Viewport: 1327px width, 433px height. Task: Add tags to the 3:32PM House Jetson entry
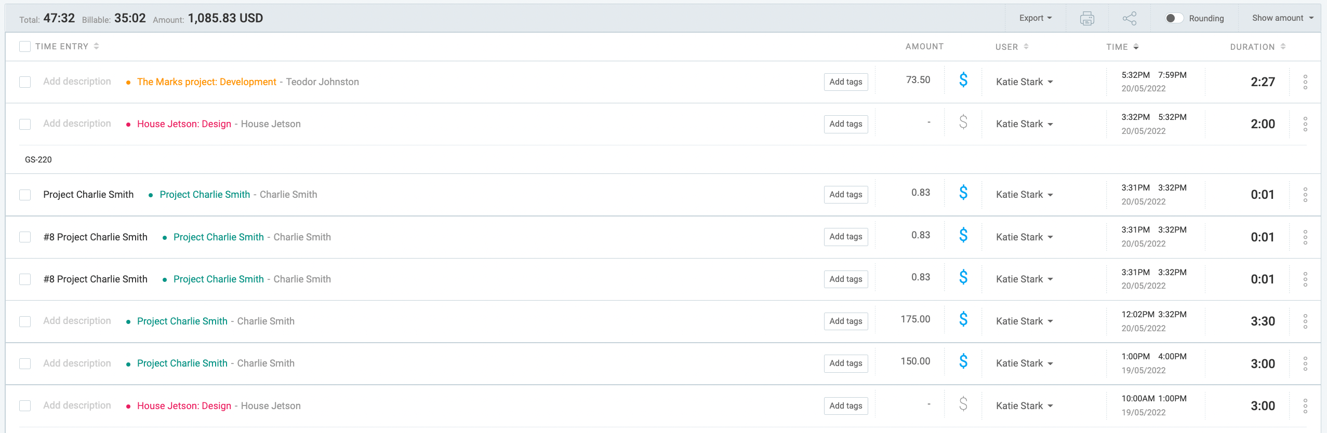coord(846,124)
